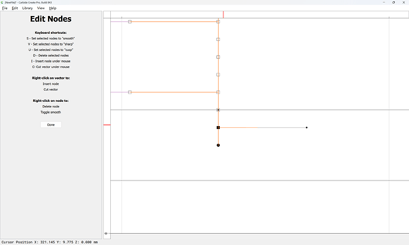Screen dimensions: 409x245
Task: Select the round black node at bottom of vertical line
Action: (218, 145)
